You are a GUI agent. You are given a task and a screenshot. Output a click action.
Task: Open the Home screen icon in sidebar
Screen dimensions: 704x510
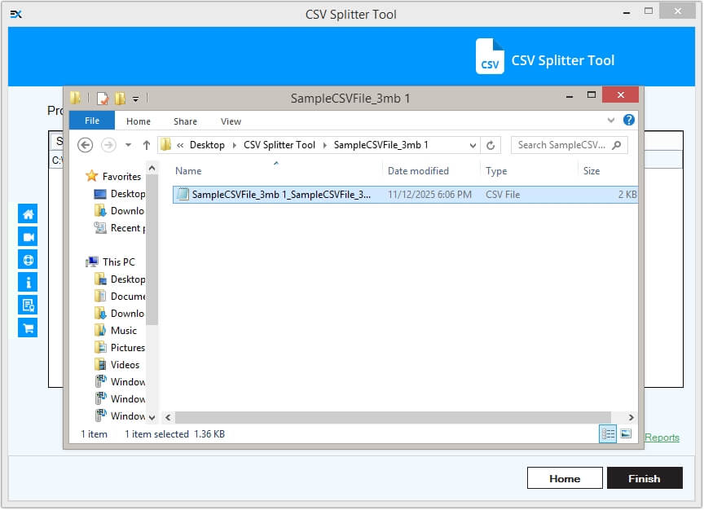[27, 213]
